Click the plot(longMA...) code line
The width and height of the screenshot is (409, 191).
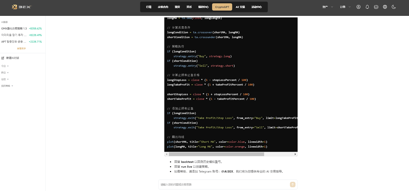[x=217, y=147]
